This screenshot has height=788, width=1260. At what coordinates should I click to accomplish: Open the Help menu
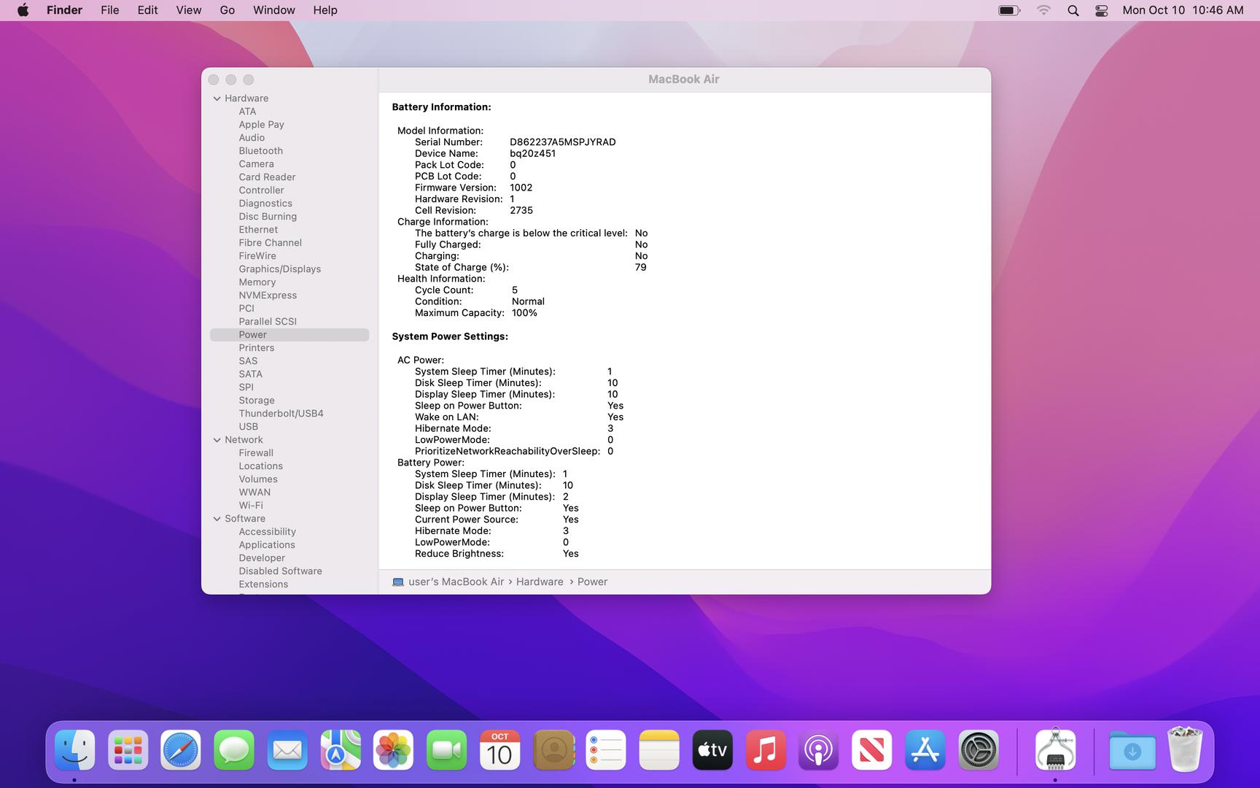[x=325, y=10]
